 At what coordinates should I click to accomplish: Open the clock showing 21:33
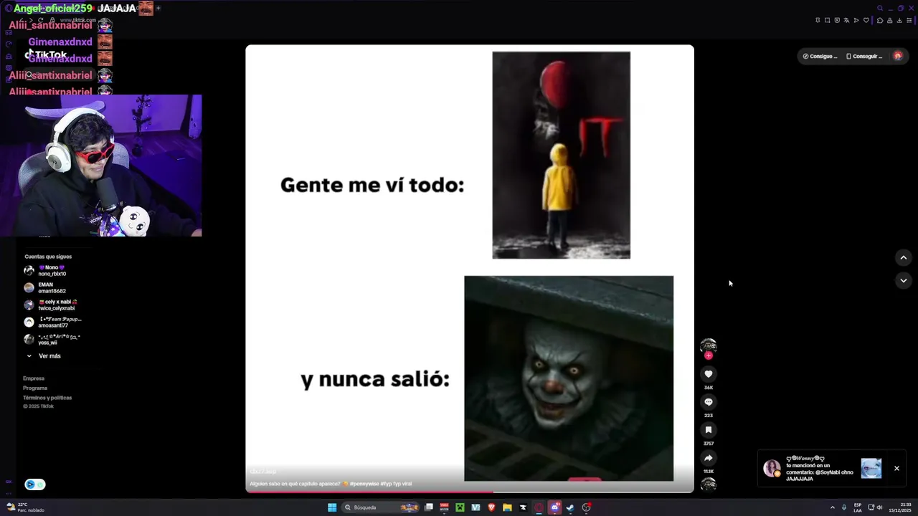tap(900, 507)
